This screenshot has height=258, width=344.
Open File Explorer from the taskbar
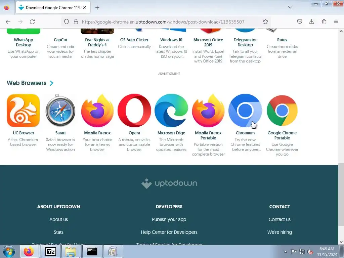coord(71,251)
